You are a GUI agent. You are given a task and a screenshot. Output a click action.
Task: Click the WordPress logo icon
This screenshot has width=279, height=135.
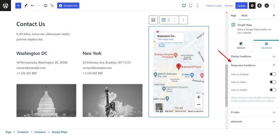[5, 6]
